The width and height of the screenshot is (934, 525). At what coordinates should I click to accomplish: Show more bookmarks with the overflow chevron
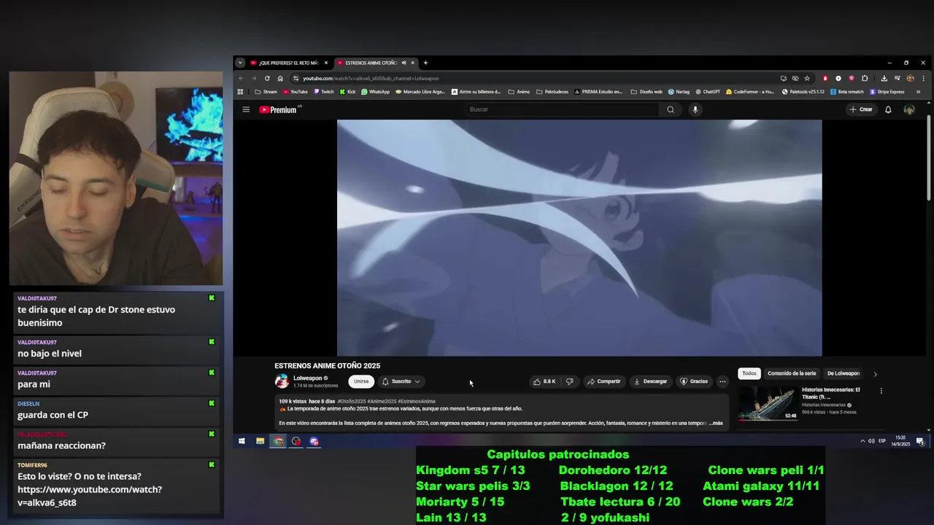918,92
